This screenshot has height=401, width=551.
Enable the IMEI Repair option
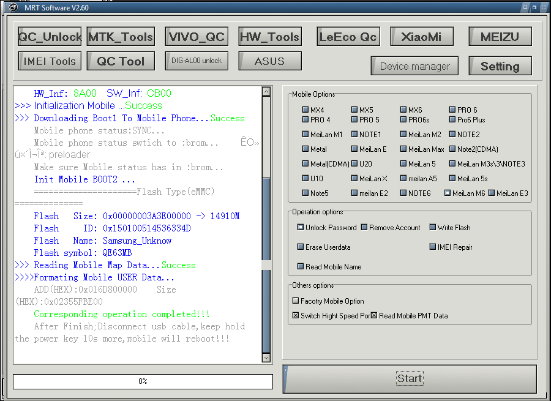433,247
